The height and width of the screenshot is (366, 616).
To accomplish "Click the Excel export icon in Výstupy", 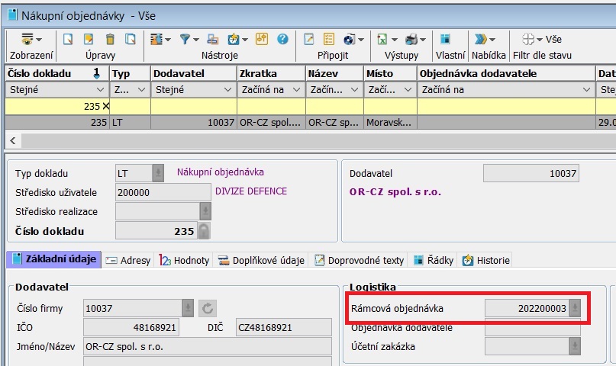I will coord(382,40).
